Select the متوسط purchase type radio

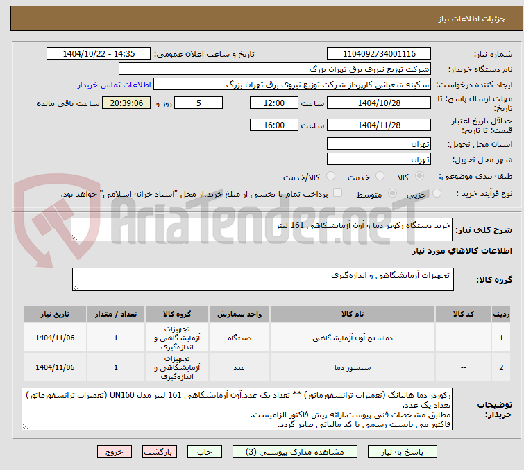click(x=392, y=193)
